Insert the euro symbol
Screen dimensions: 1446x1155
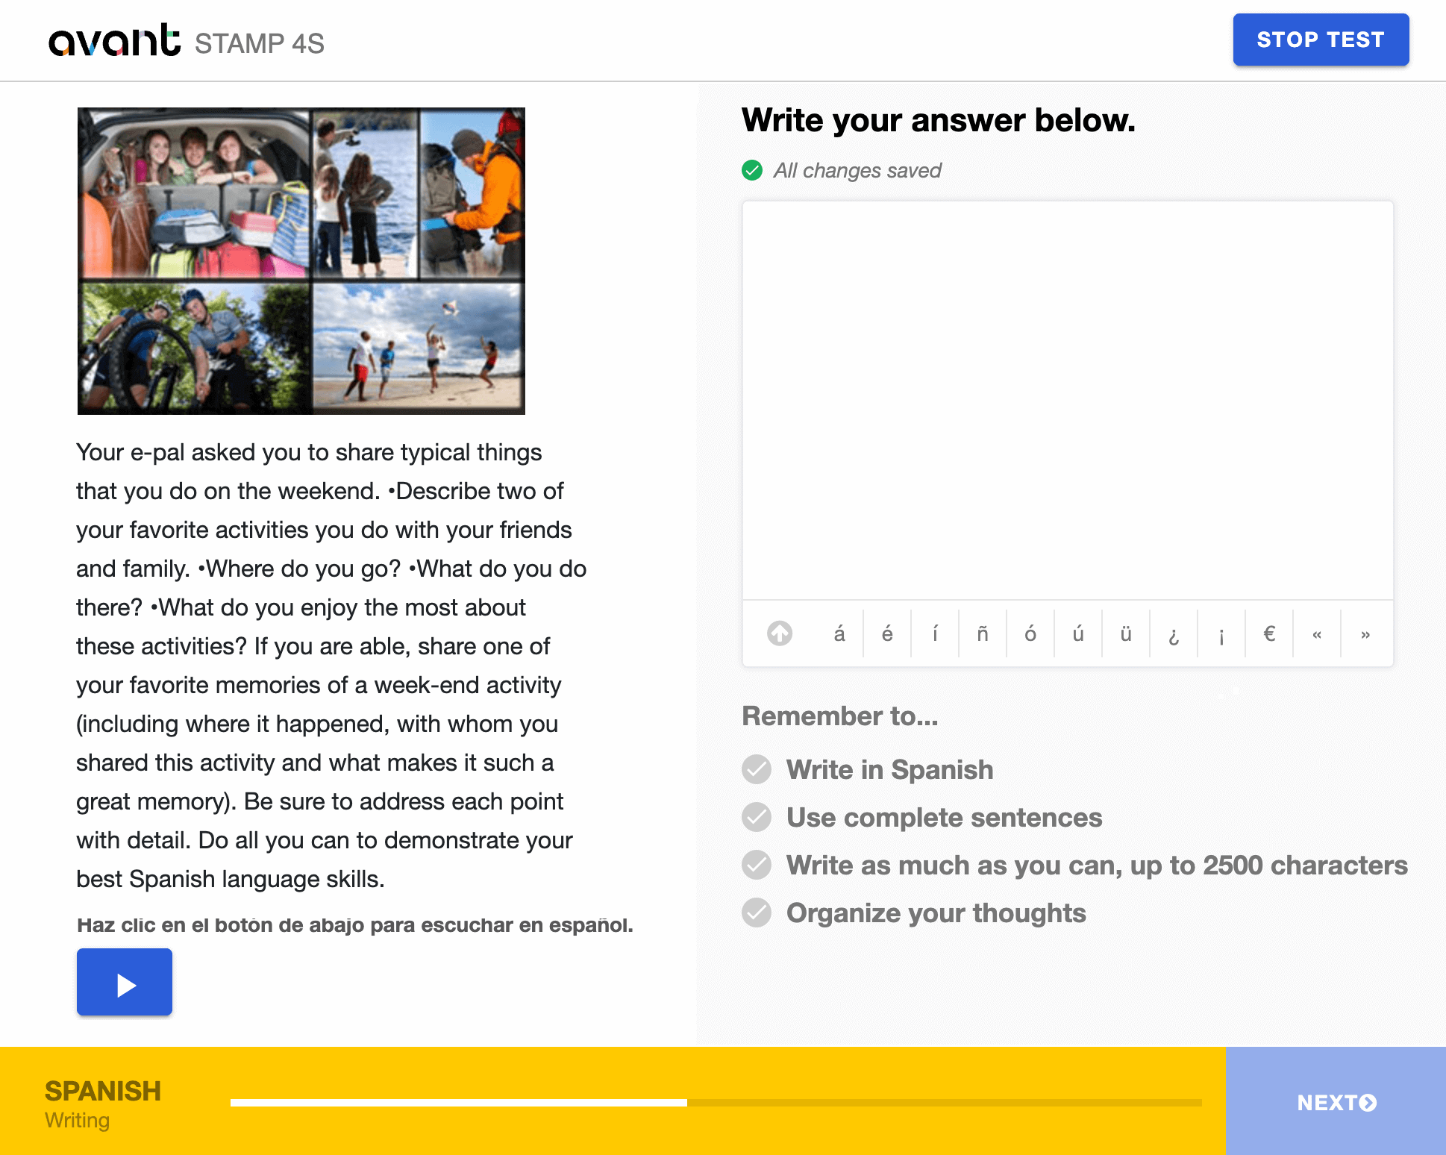[1269, 634]
